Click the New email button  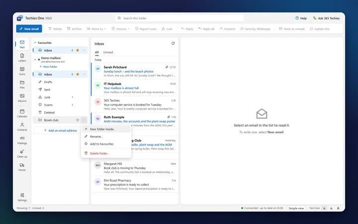click(x=29, y=29)
